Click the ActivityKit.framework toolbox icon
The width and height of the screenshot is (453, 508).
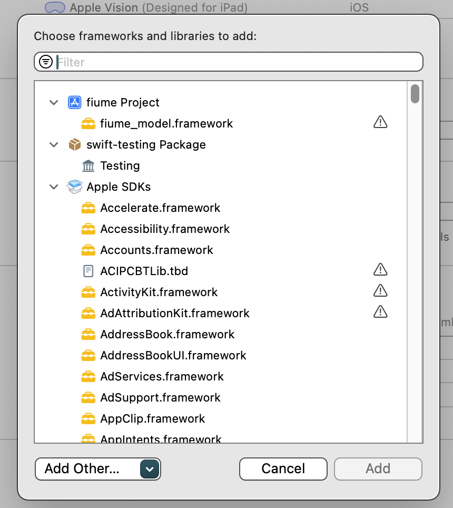[x=88, y=292]
